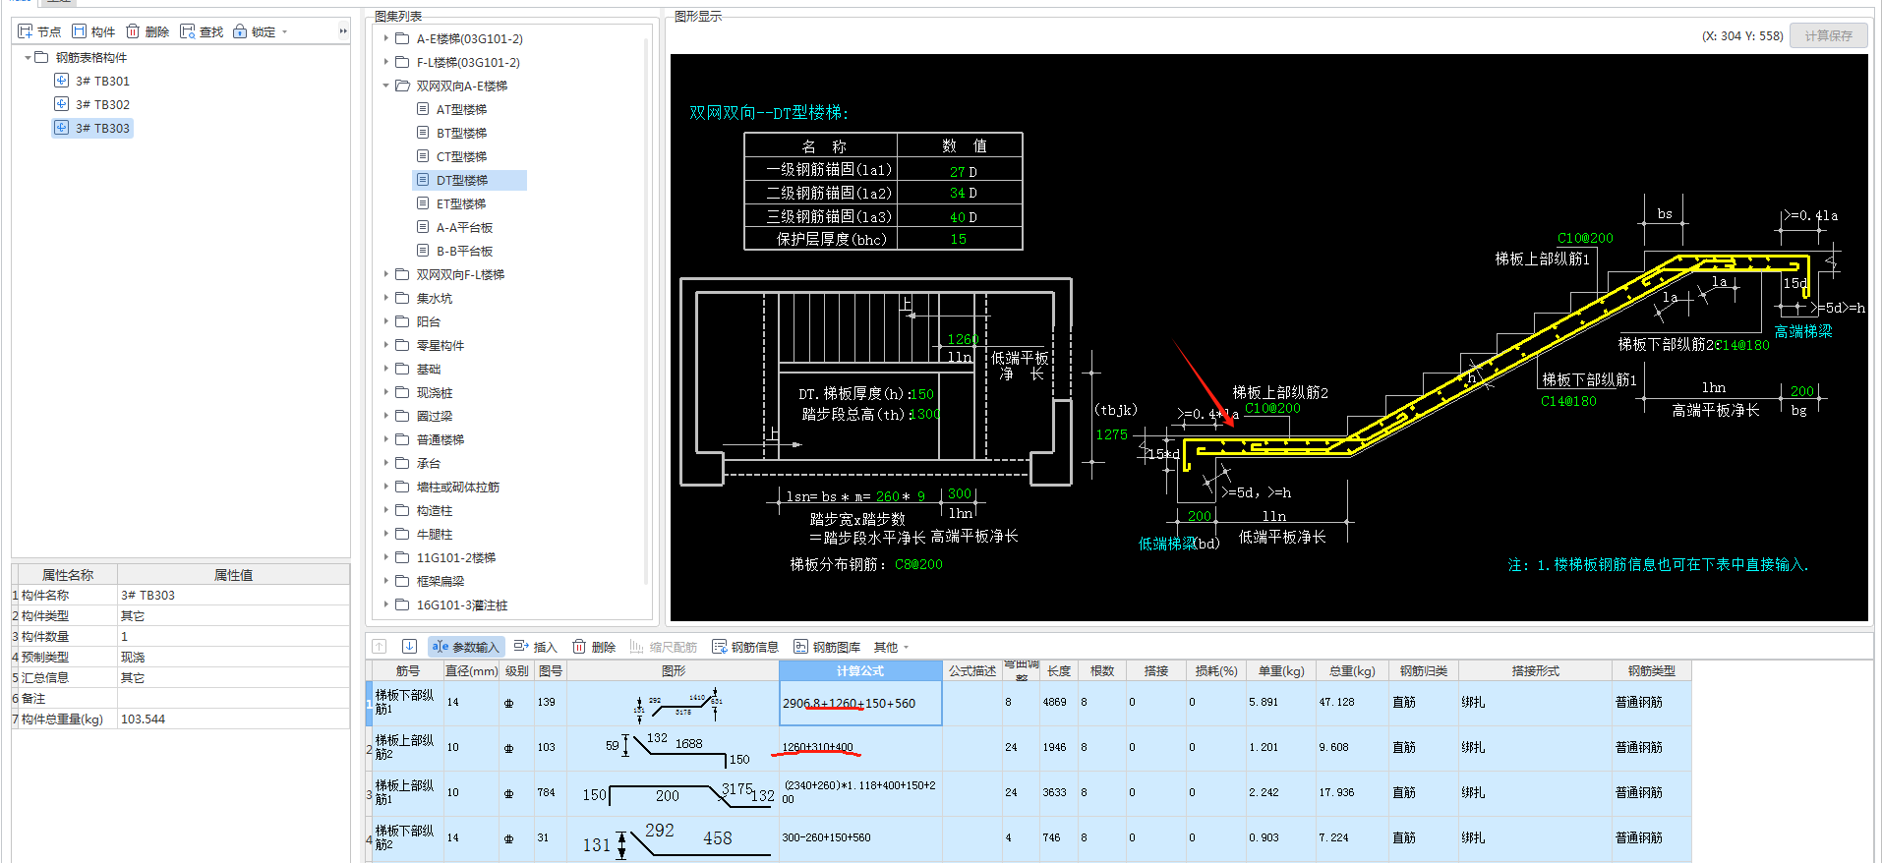Edit the 梯板厚度(h) value 150
This screenshot has height=863, width=1882.
pyautogui.click(x=922, y=394)
